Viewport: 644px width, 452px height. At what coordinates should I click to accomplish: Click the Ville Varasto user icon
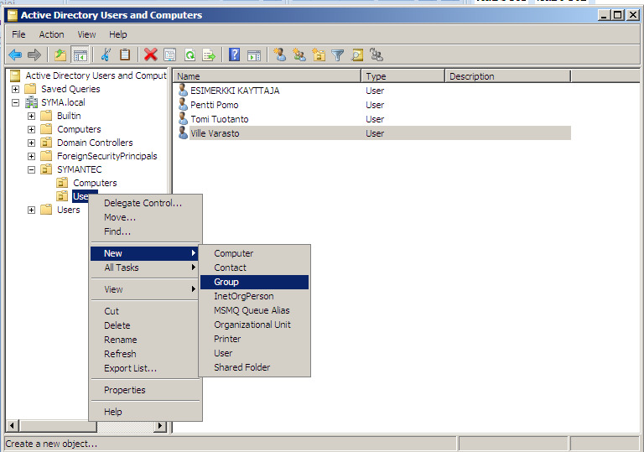coord(183,132)
